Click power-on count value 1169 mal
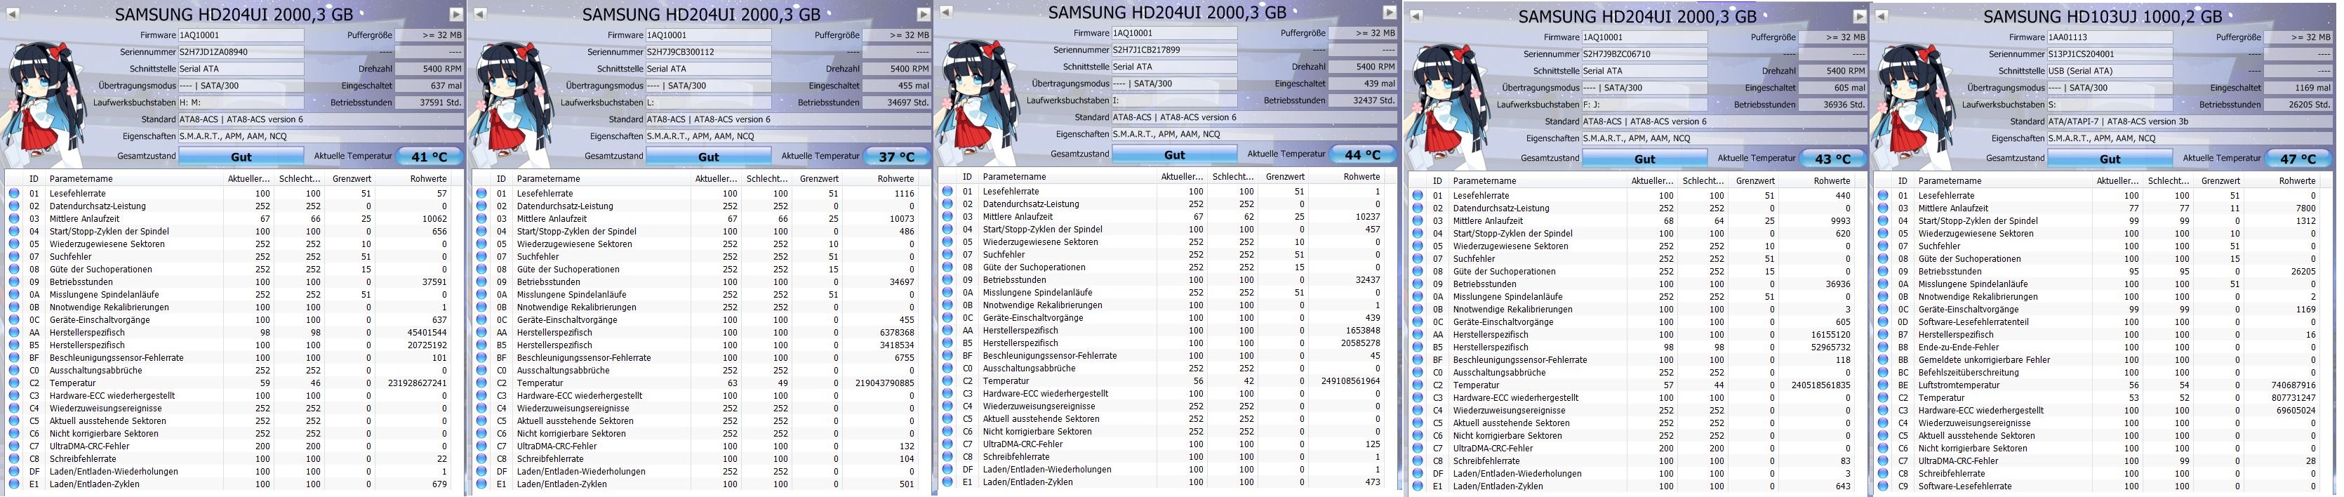Viewport: 2344px width, 497px height. point(2298,87)
